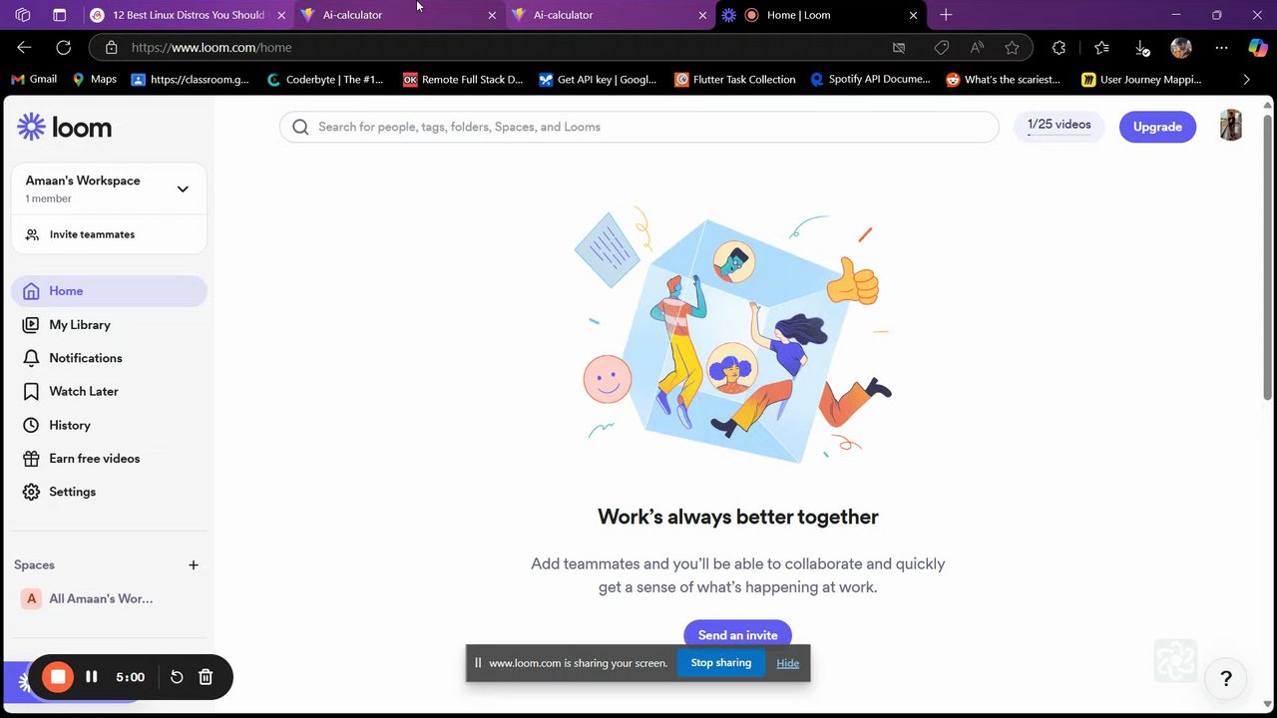This screenshot has width=1277, height=718.
Task: Switch to the first Ai-calculator tab
Action: [399, 15]
